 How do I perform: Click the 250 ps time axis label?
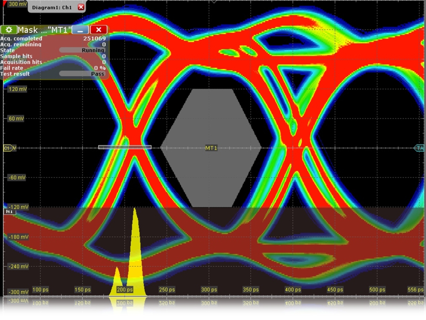point(167,290)
